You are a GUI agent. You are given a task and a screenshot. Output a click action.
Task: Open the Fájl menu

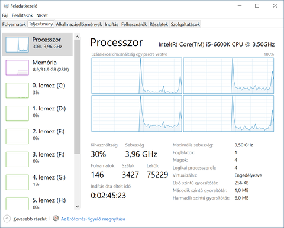coord(5,15)
